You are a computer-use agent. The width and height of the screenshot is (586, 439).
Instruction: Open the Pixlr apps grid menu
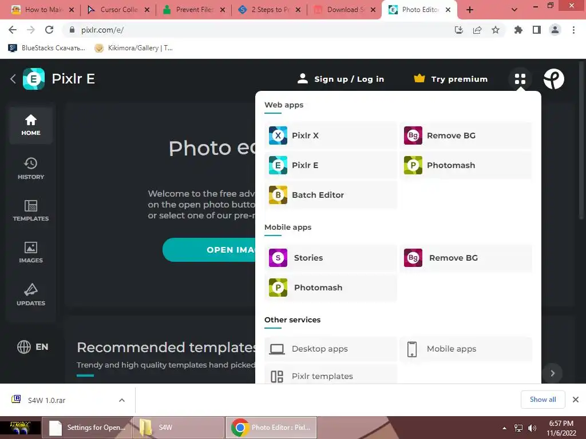click(x=520, y=79)
